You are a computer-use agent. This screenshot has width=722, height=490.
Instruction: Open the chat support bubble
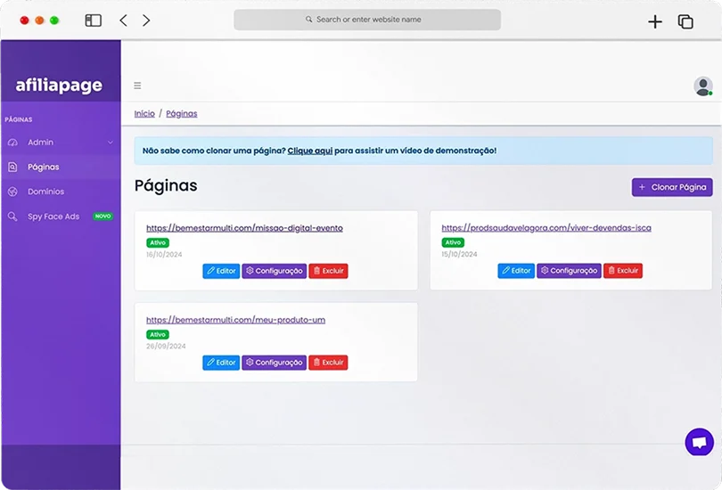click(x=699, y=442)
